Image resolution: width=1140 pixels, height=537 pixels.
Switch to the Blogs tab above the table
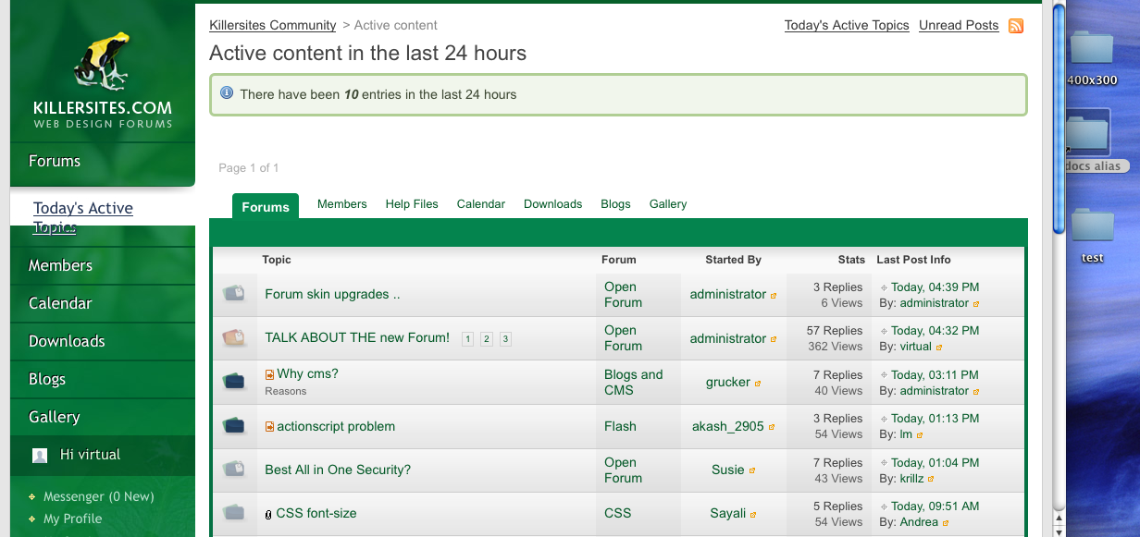click(615, 204)
